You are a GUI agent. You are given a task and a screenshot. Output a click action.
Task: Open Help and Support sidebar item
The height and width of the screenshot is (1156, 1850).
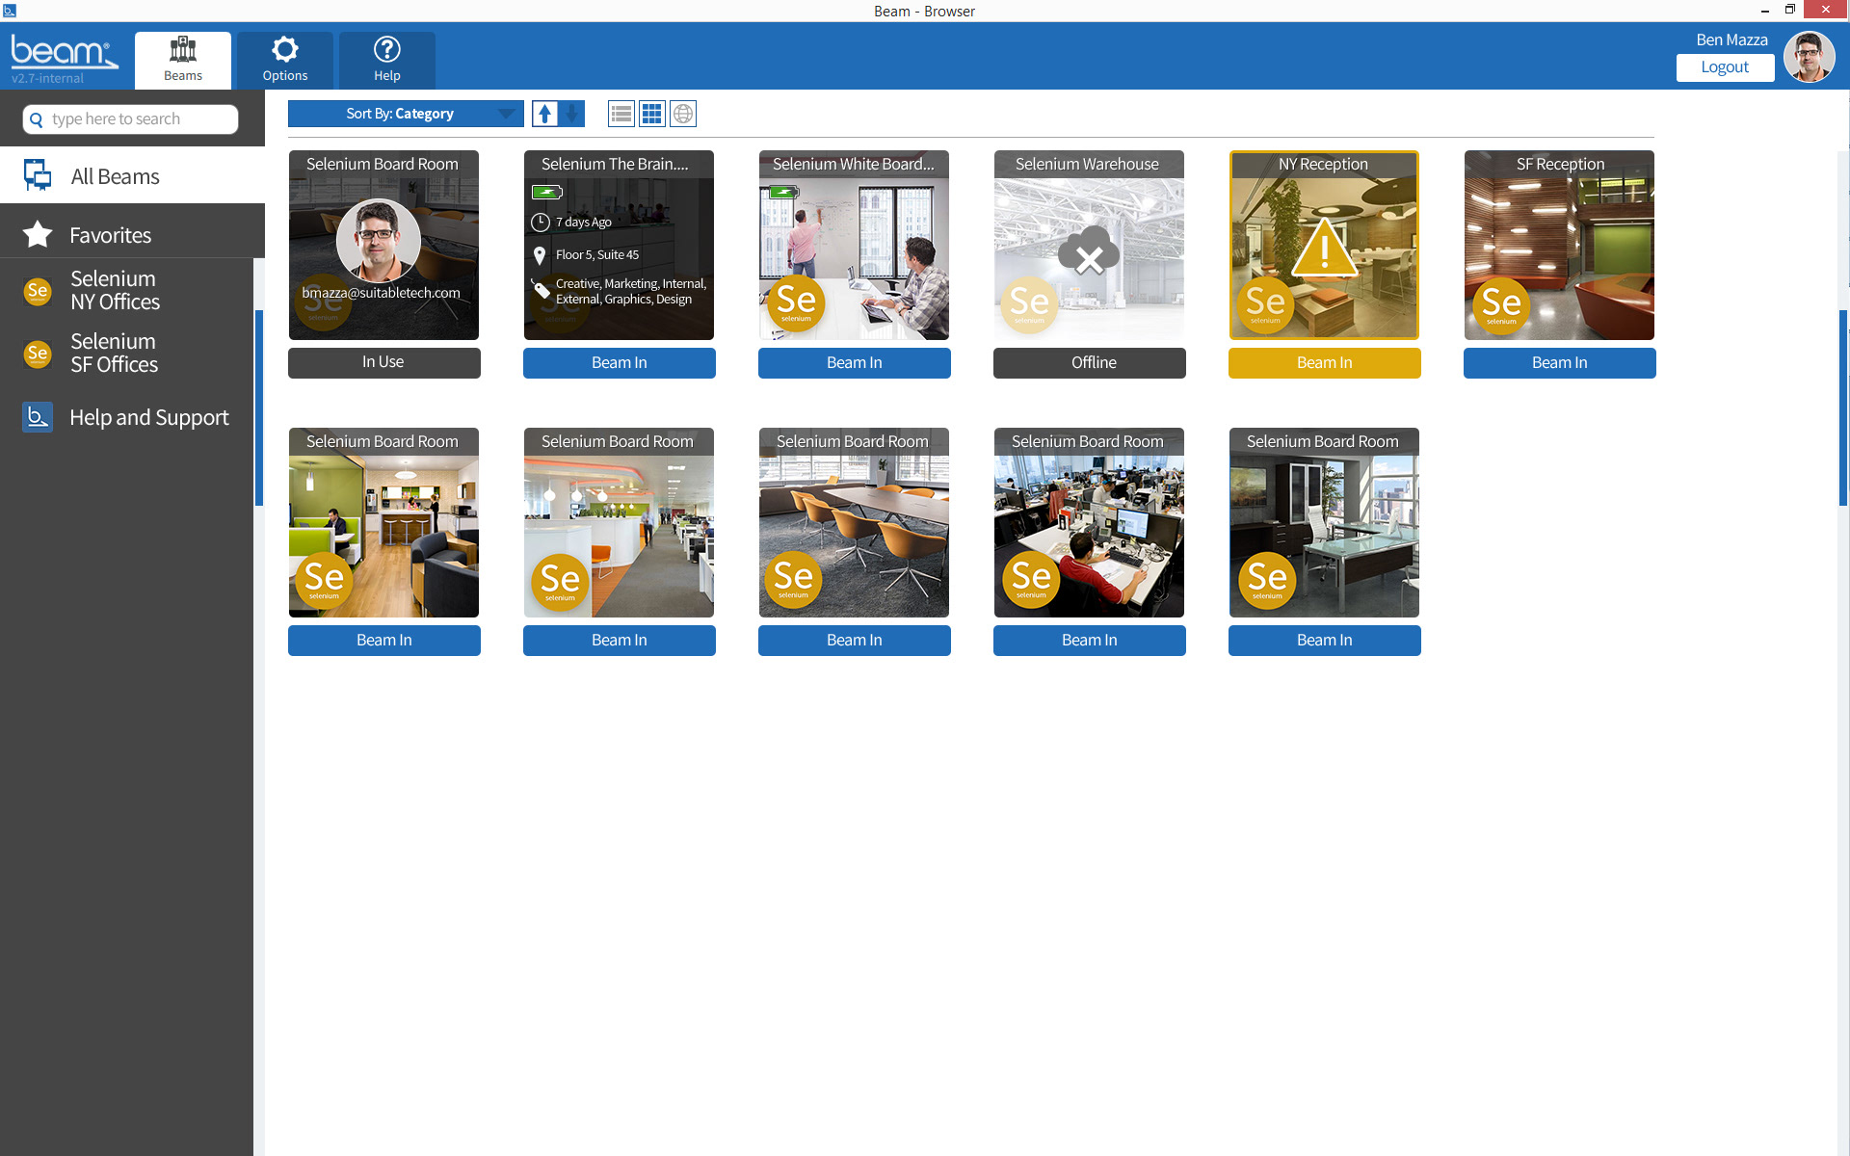[126, 417]
